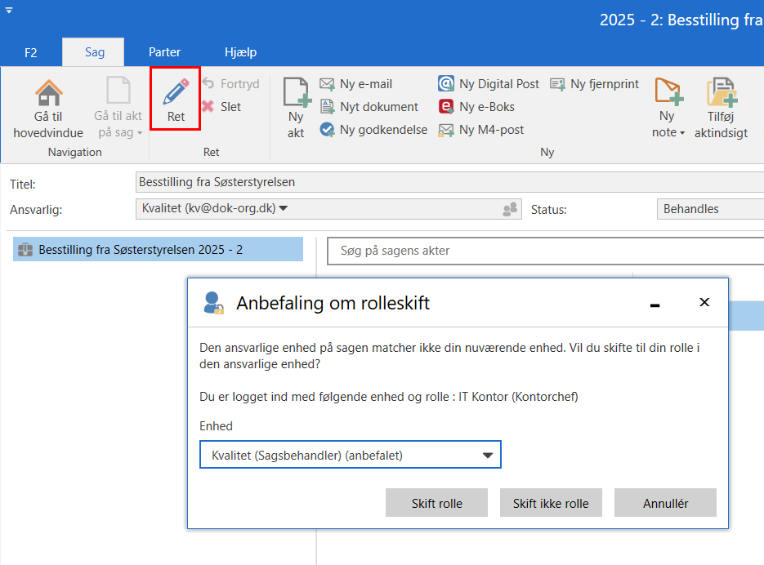Send via Ny Digital Post
764x565 pixels.
point(488,83)
